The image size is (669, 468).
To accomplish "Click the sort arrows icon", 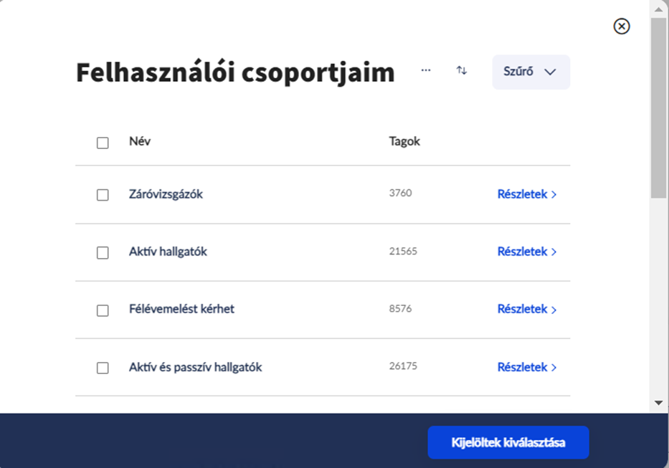I will coord(462,71).
